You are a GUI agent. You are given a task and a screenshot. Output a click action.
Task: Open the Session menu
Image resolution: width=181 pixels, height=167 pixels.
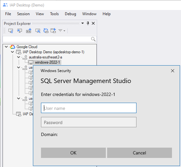pyautogui.click(x=23, y=14)
